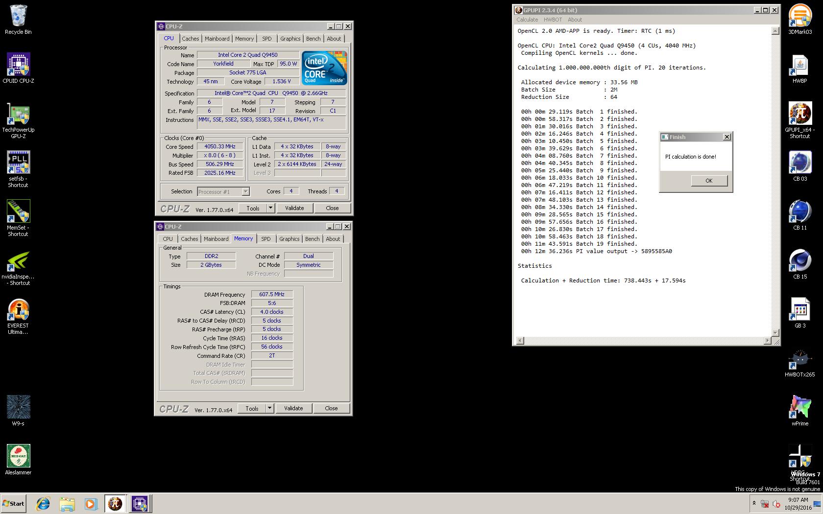Image resolution: width=823 pixels, height=514 pixels.
Task: Open Graphics tab in lower CPU-Z window
Action: click(290, 239)
